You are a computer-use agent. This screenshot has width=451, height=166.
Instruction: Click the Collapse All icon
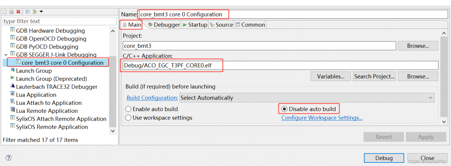click(27, 12)
